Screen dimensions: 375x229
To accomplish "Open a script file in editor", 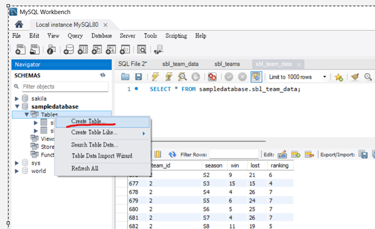I will 125,77.
